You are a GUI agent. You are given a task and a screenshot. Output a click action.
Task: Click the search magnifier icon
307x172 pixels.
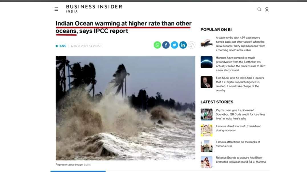click(x=259, y=9)
